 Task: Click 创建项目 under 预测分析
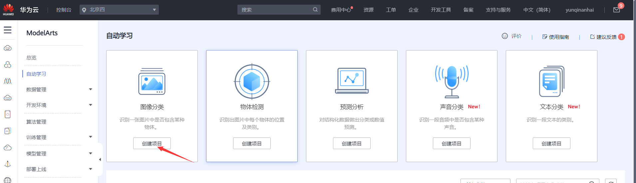click(352, 143)
